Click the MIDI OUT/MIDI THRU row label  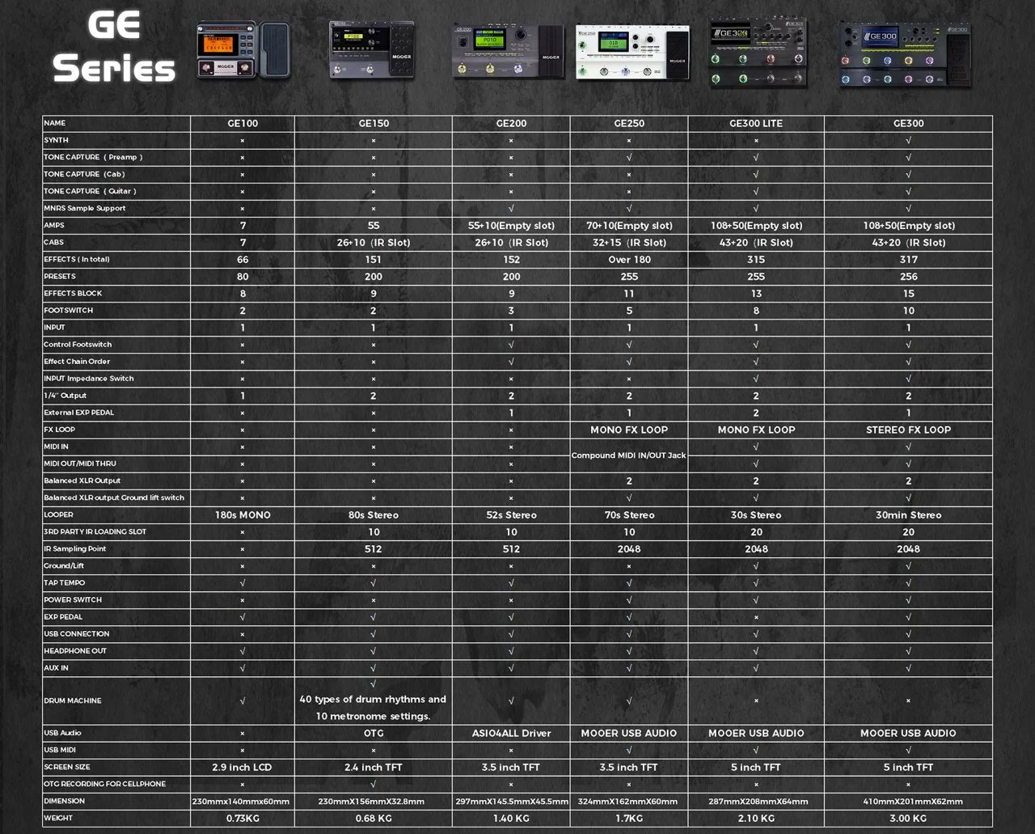(x=80, y=464)
